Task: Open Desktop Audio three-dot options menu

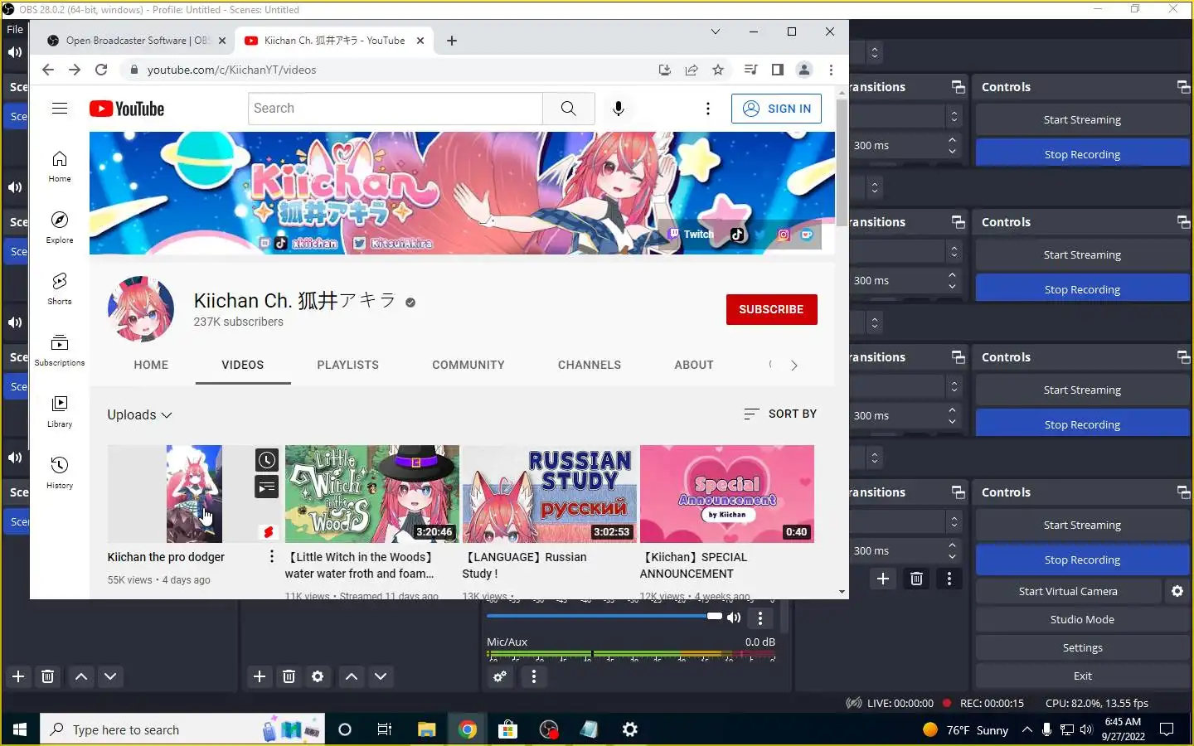Action: (760, 618)
